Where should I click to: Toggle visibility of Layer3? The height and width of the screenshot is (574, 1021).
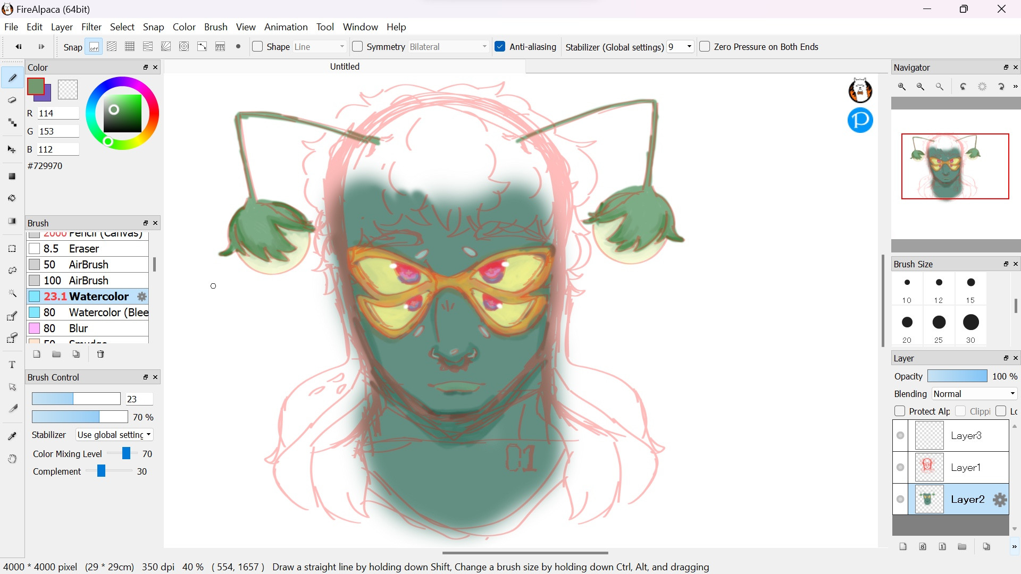(x=900, y=436)
